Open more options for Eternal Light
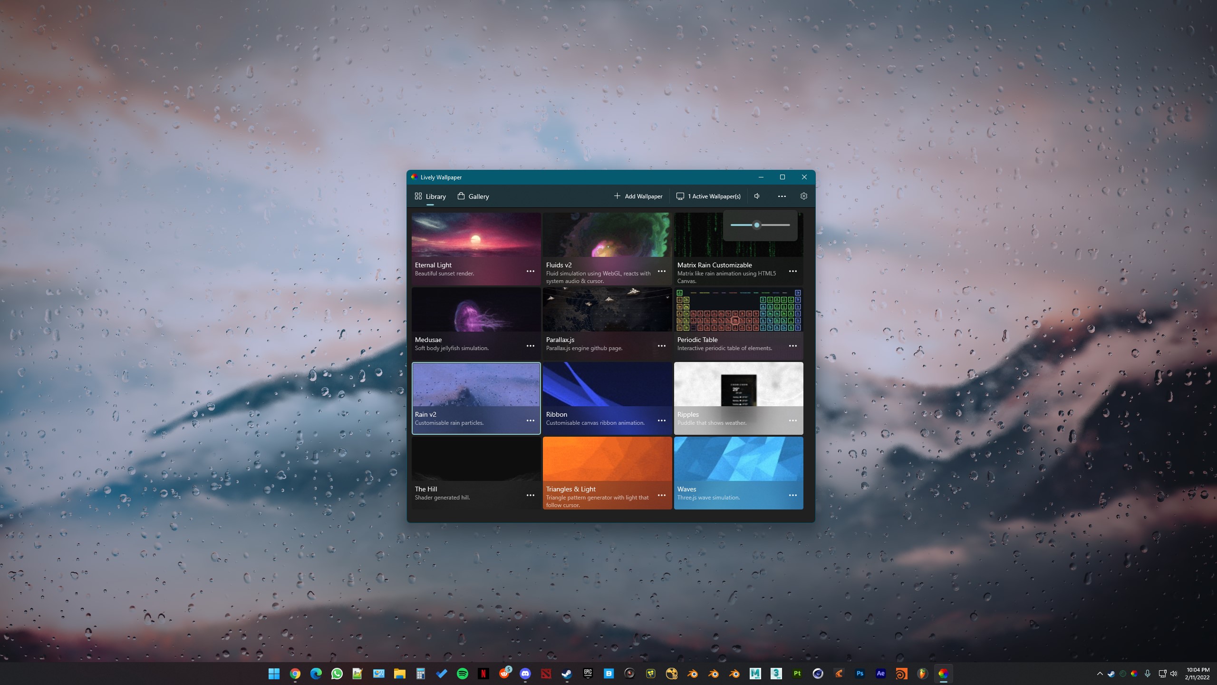This screenshot has height=685, width=1217. pyautogui.click(x=531, y=271)
